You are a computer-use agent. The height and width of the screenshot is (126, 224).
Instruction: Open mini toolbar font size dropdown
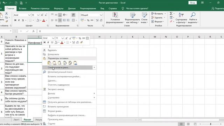(x=62, y=38)
